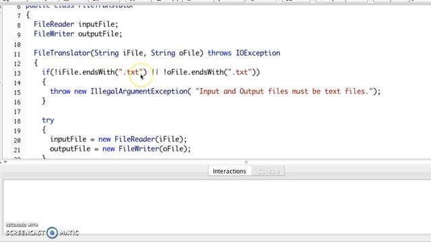Viewport: 431px width, 242px height.
Task: Click line number 18 in the gutter
Action: click(x=17, y=121)
